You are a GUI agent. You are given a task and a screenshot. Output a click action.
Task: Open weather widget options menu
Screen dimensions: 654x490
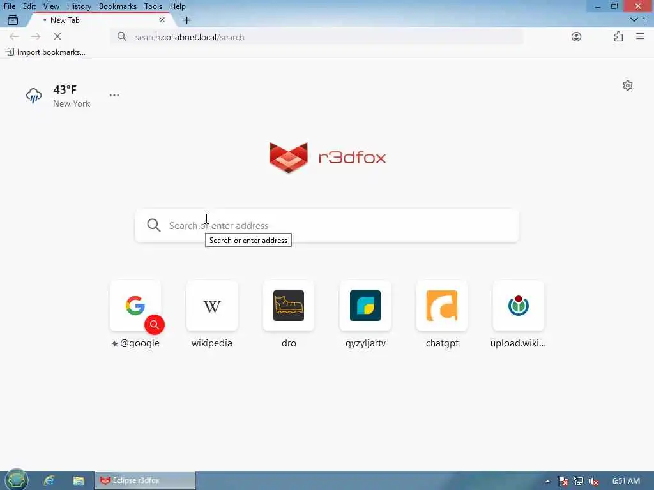(114, 95)
